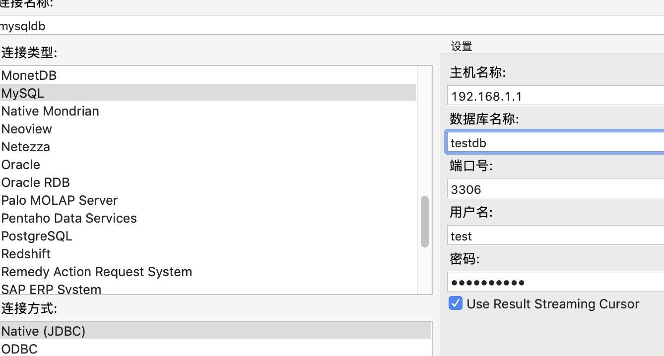The image size is (664, 356).
Task: Select PostgreSQL from the connection type list
Action: (36, 237)
